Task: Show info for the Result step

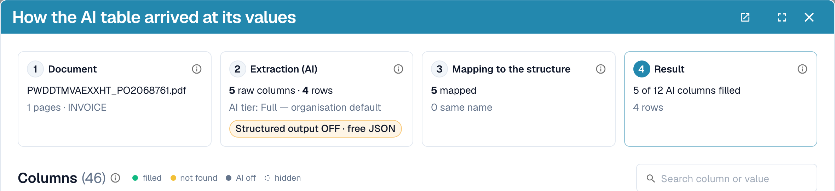Action: click(x=802, y=69)
